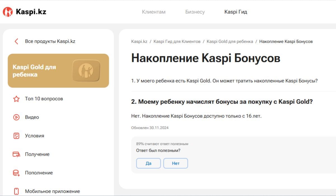The height and width of the screenshot is (196, 336).
Task: Open the Клиентам tab
Action: (153, 12)
